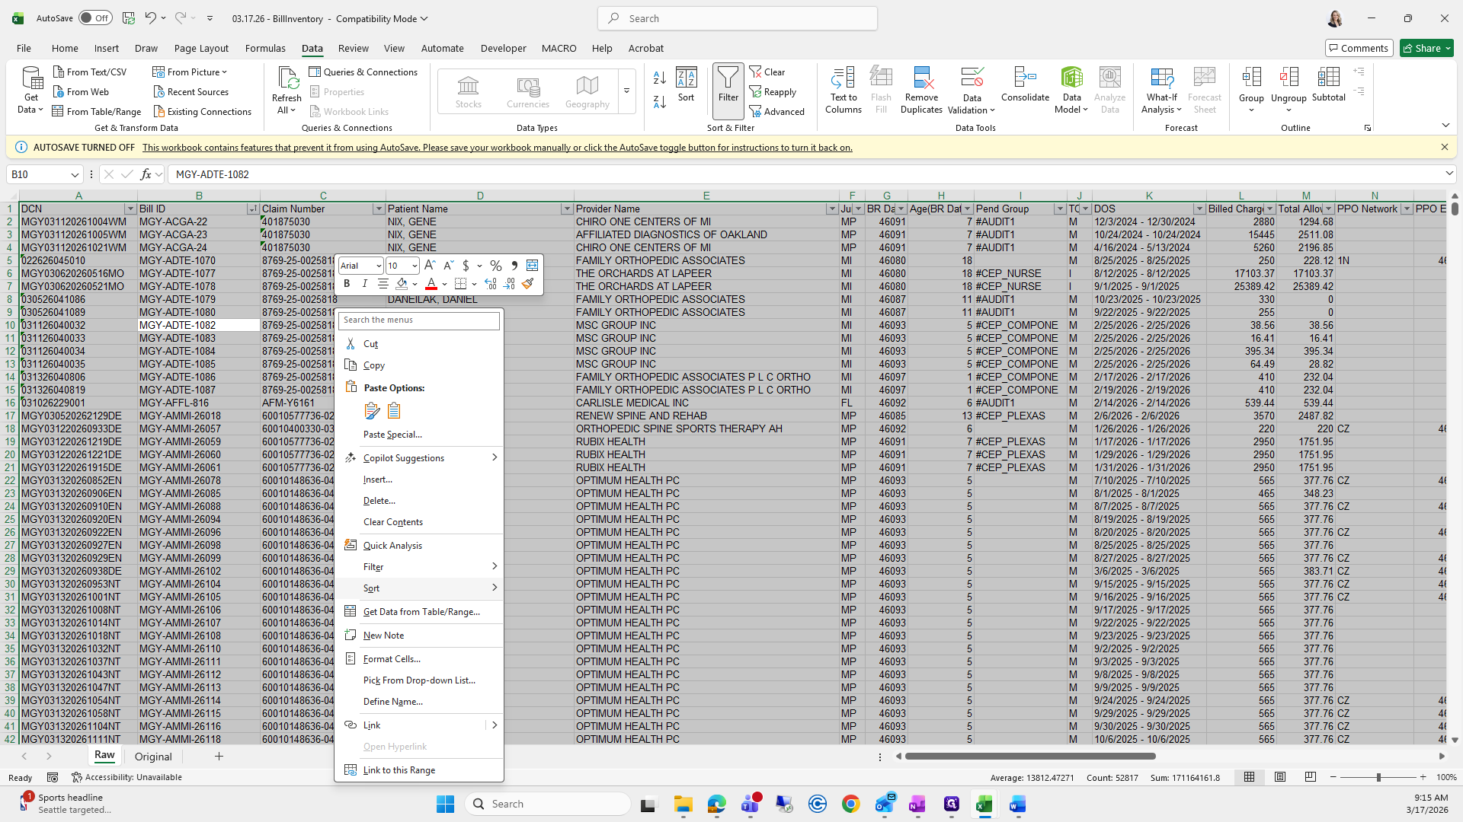Image resolution: width=1463 pixels, height=822 pixels.
Task: Click Merge and Center in mini toolbar
Action: point(532,266)
